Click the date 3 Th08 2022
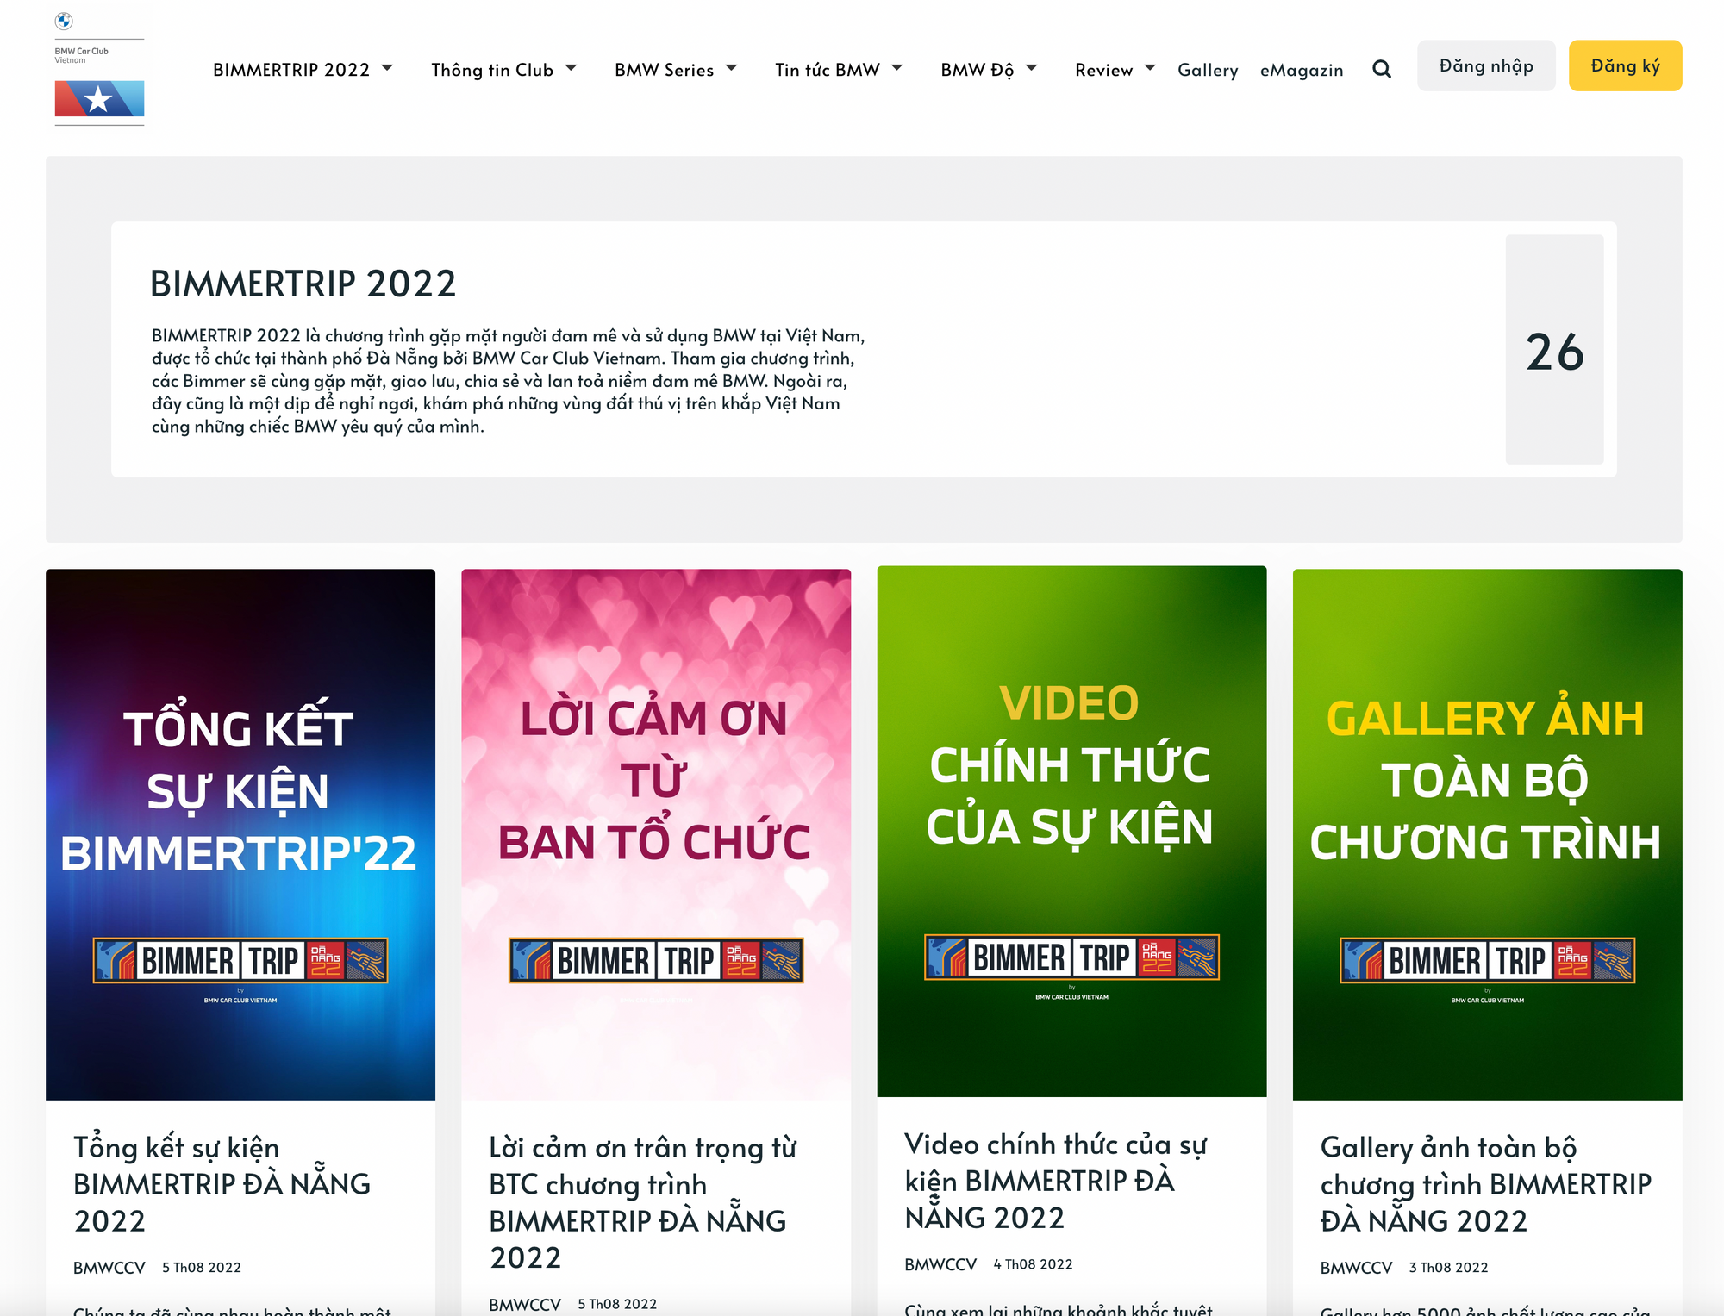The width and height of the screenshot is (1724, 1316). point(1448,1268)
